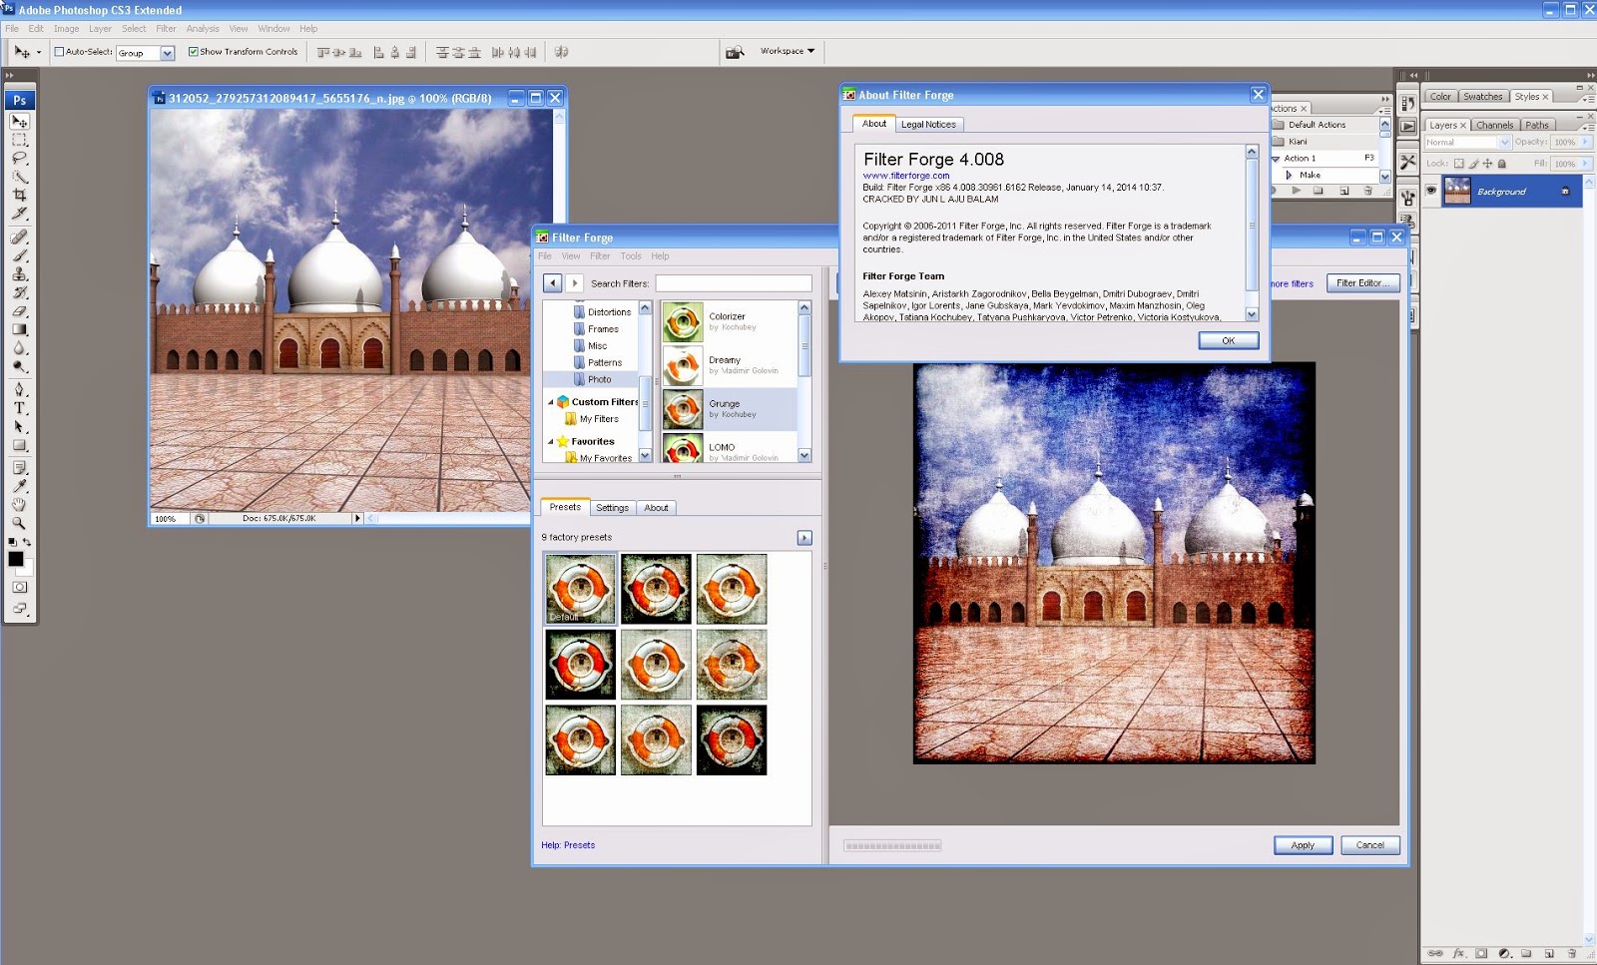
Task: Open the Tool Presets panel icon
Action: pos(1407,161)
